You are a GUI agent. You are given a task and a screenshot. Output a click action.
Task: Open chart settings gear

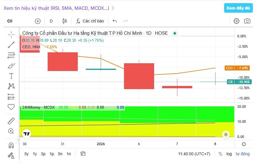(x=236, y=21)
